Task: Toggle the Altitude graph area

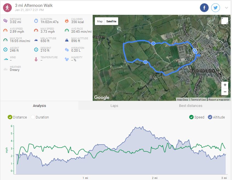Action: click(210, 117)
